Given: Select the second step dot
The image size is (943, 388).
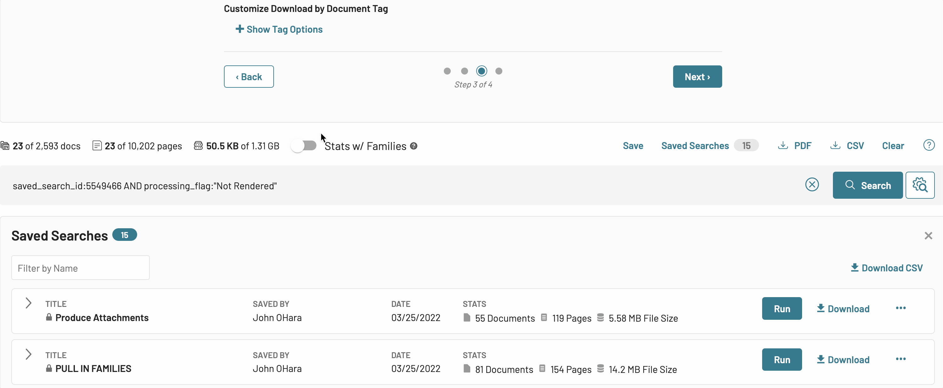Looking at the screenshot, I should (x=464, y=71).
